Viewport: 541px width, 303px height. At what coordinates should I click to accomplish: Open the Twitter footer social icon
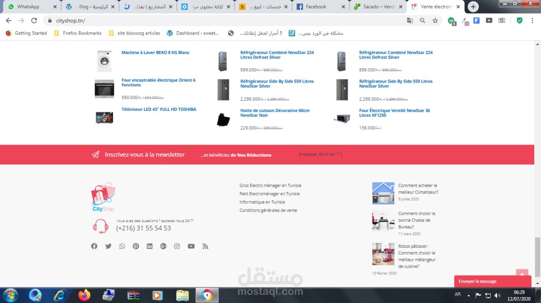click(108, 246)
